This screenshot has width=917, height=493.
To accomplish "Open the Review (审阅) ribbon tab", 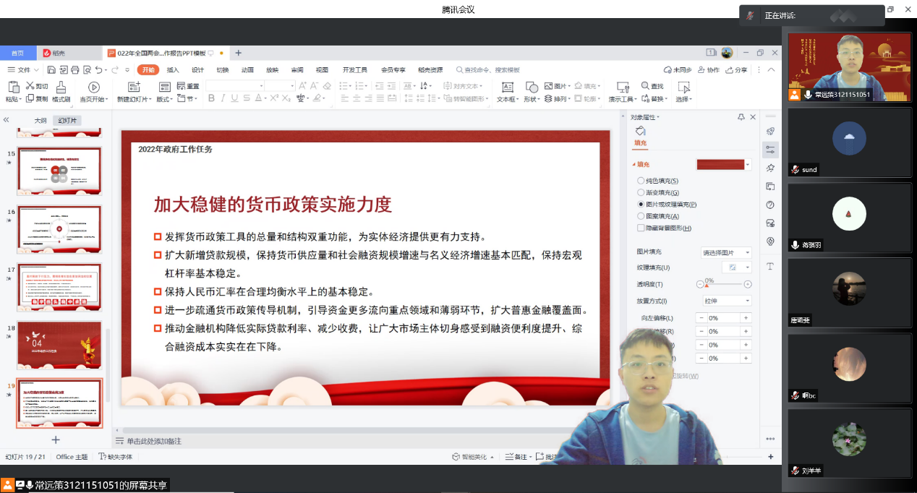I will (x=297, y=70).
